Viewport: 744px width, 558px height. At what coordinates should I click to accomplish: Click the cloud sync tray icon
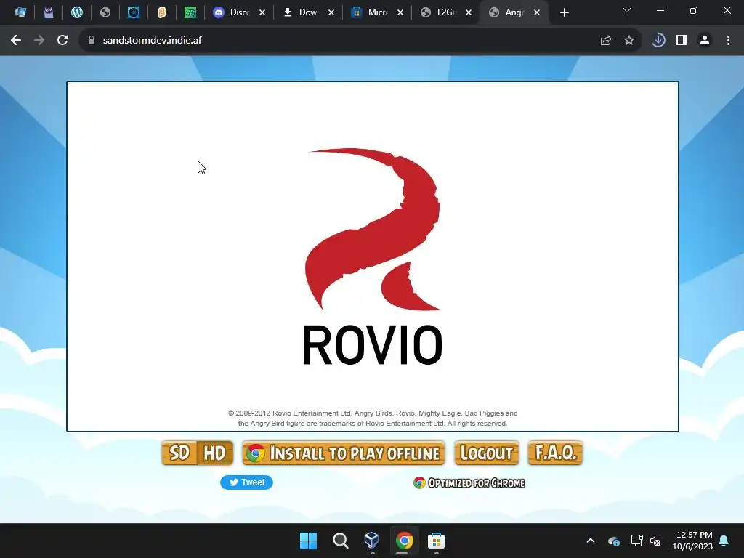click(x=614, y=541)
